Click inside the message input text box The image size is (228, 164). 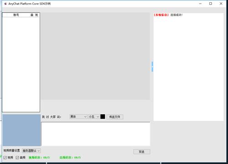[96, 134]
